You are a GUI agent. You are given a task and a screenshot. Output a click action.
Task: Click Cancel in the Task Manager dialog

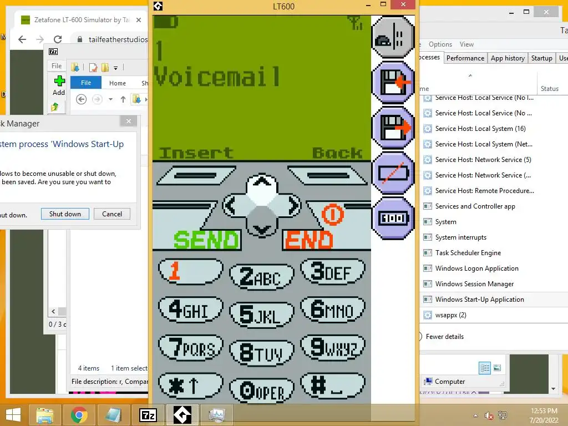pos(112,214)
